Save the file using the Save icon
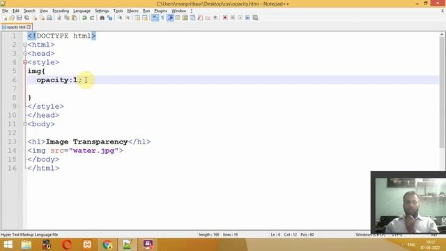This screenshot has width=446, height=251. coord(19,18)
